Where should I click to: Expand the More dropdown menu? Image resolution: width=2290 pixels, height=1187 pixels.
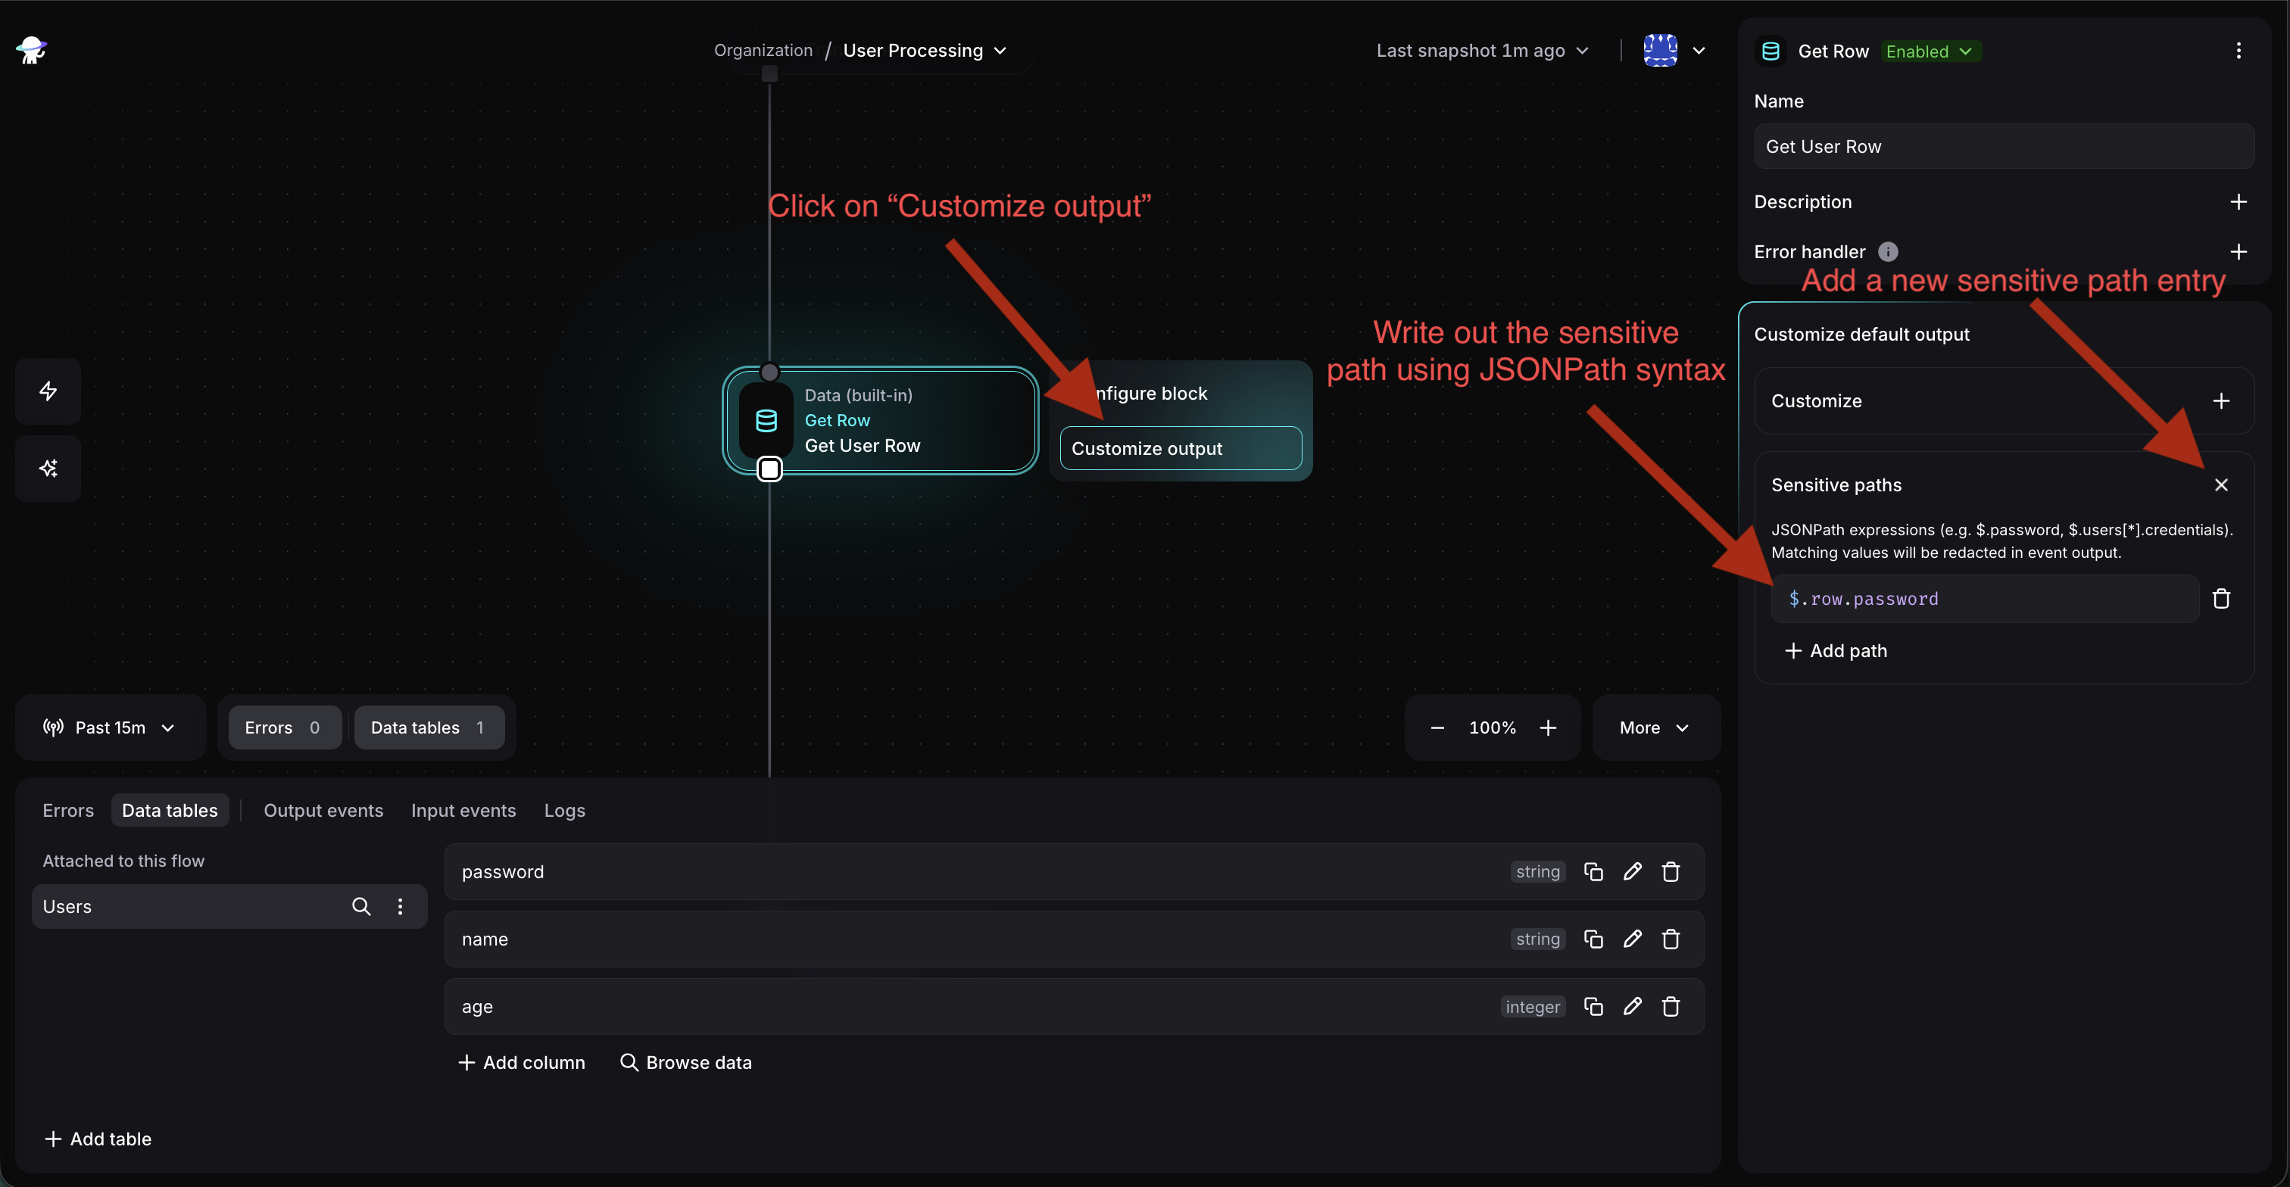coord(1655,727)
